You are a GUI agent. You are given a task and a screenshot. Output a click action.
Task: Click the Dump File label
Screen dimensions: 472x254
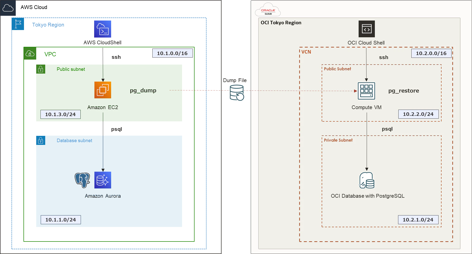[x=235, y=80]
